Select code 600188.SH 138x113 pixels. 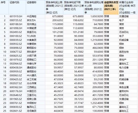(x=16, y=24)
